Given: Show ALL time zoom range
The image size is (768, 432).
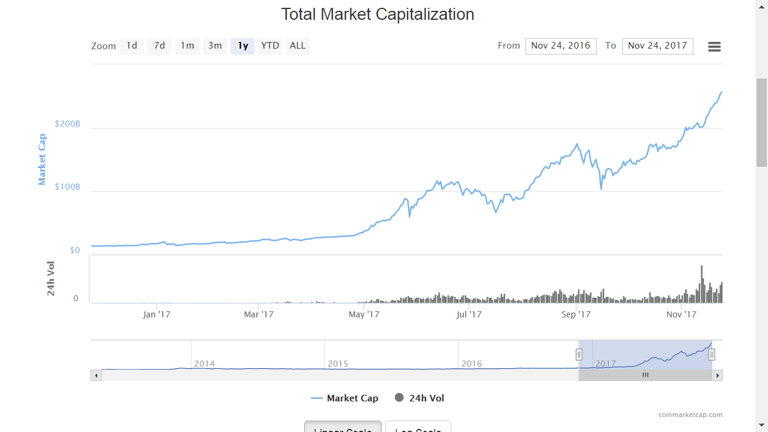Looking at the screenshot, I should click(298, 46).
